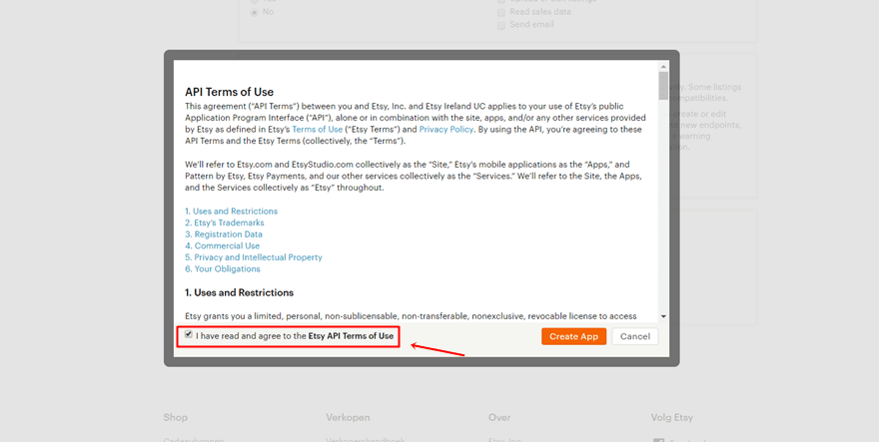This screenshot has width=879, height=442.
Task: Click the terms box scrollbar thumb
Action: pos(663,85)
